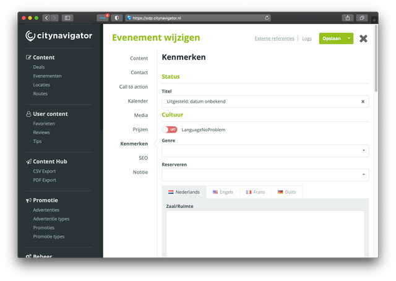The image size is (396, 281).
Task: Open a new tab with the plus button
Action: (x=374, y=19)
